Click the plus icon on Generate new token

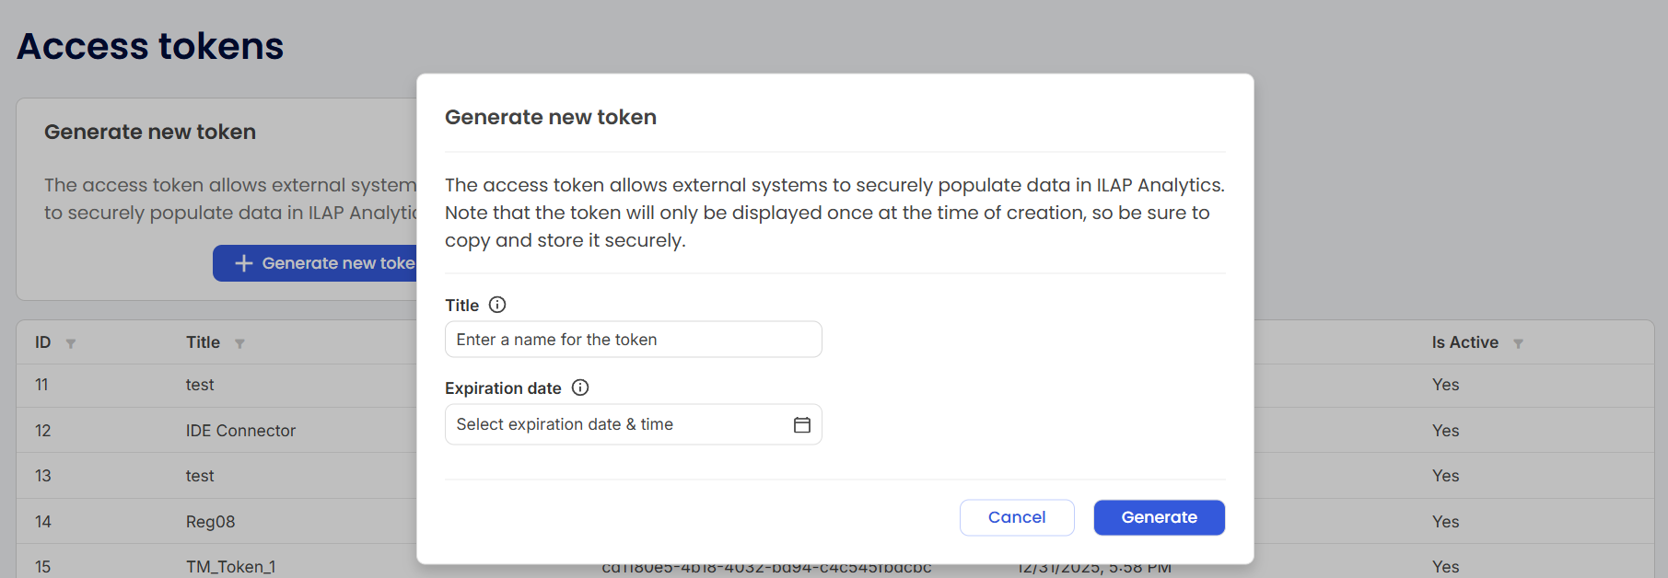point(242,263)
